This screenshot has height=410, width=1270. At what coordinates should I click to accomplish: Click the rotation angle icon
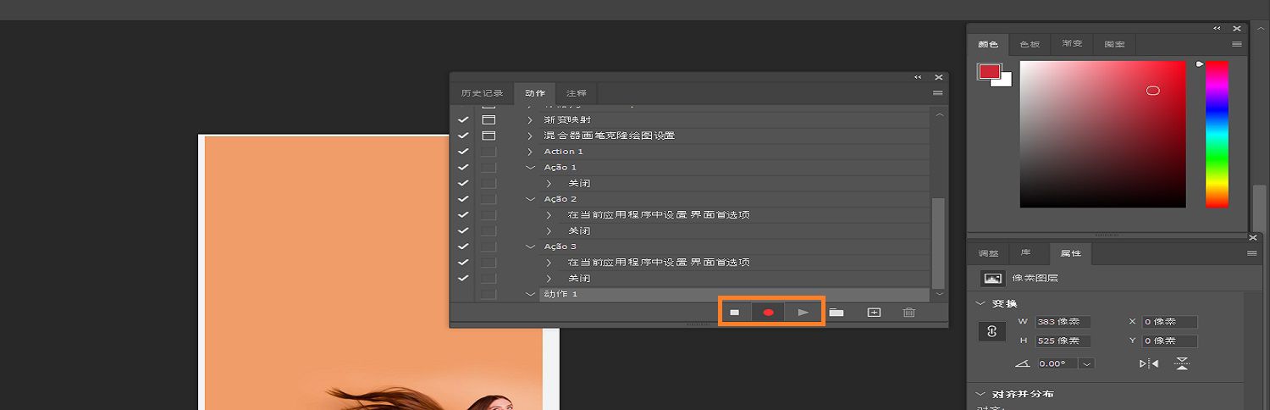tap(1023, 363)
